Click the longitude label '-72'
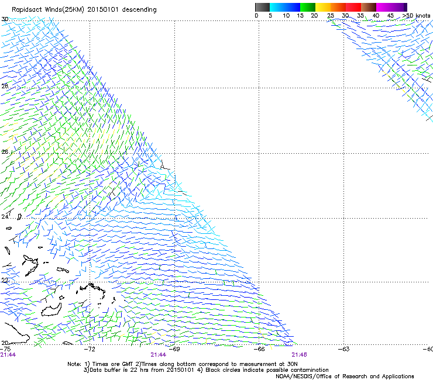 coord(90,349)
